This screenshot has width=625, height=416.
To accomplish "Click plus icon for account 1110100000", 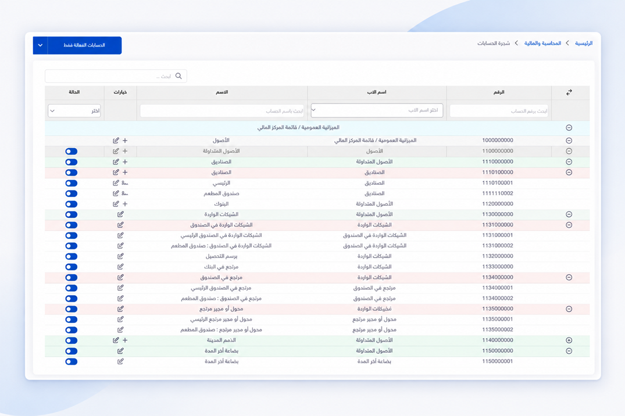I will click(x=125, y=173).
